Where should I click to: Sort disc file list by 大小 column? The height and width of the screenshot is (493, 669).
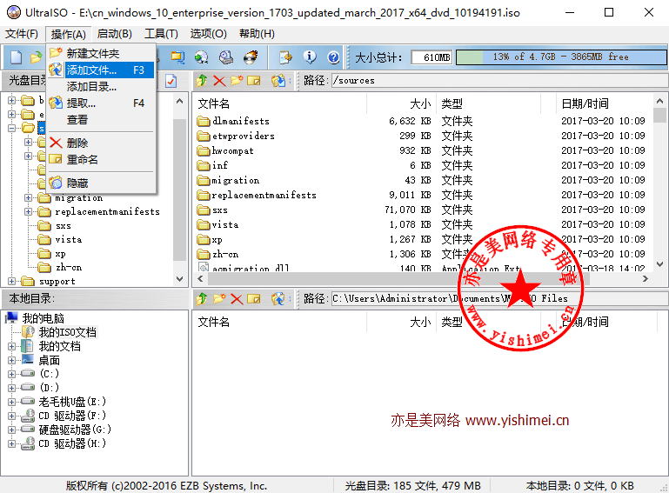coord(401,103)
